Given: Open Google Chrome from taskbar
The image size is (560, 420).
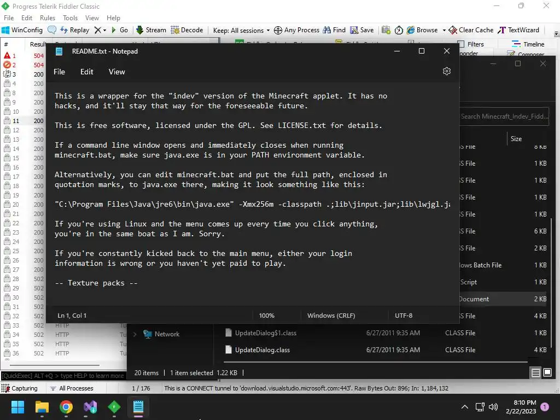Looking at the screenshot, I should pos(66,407).
